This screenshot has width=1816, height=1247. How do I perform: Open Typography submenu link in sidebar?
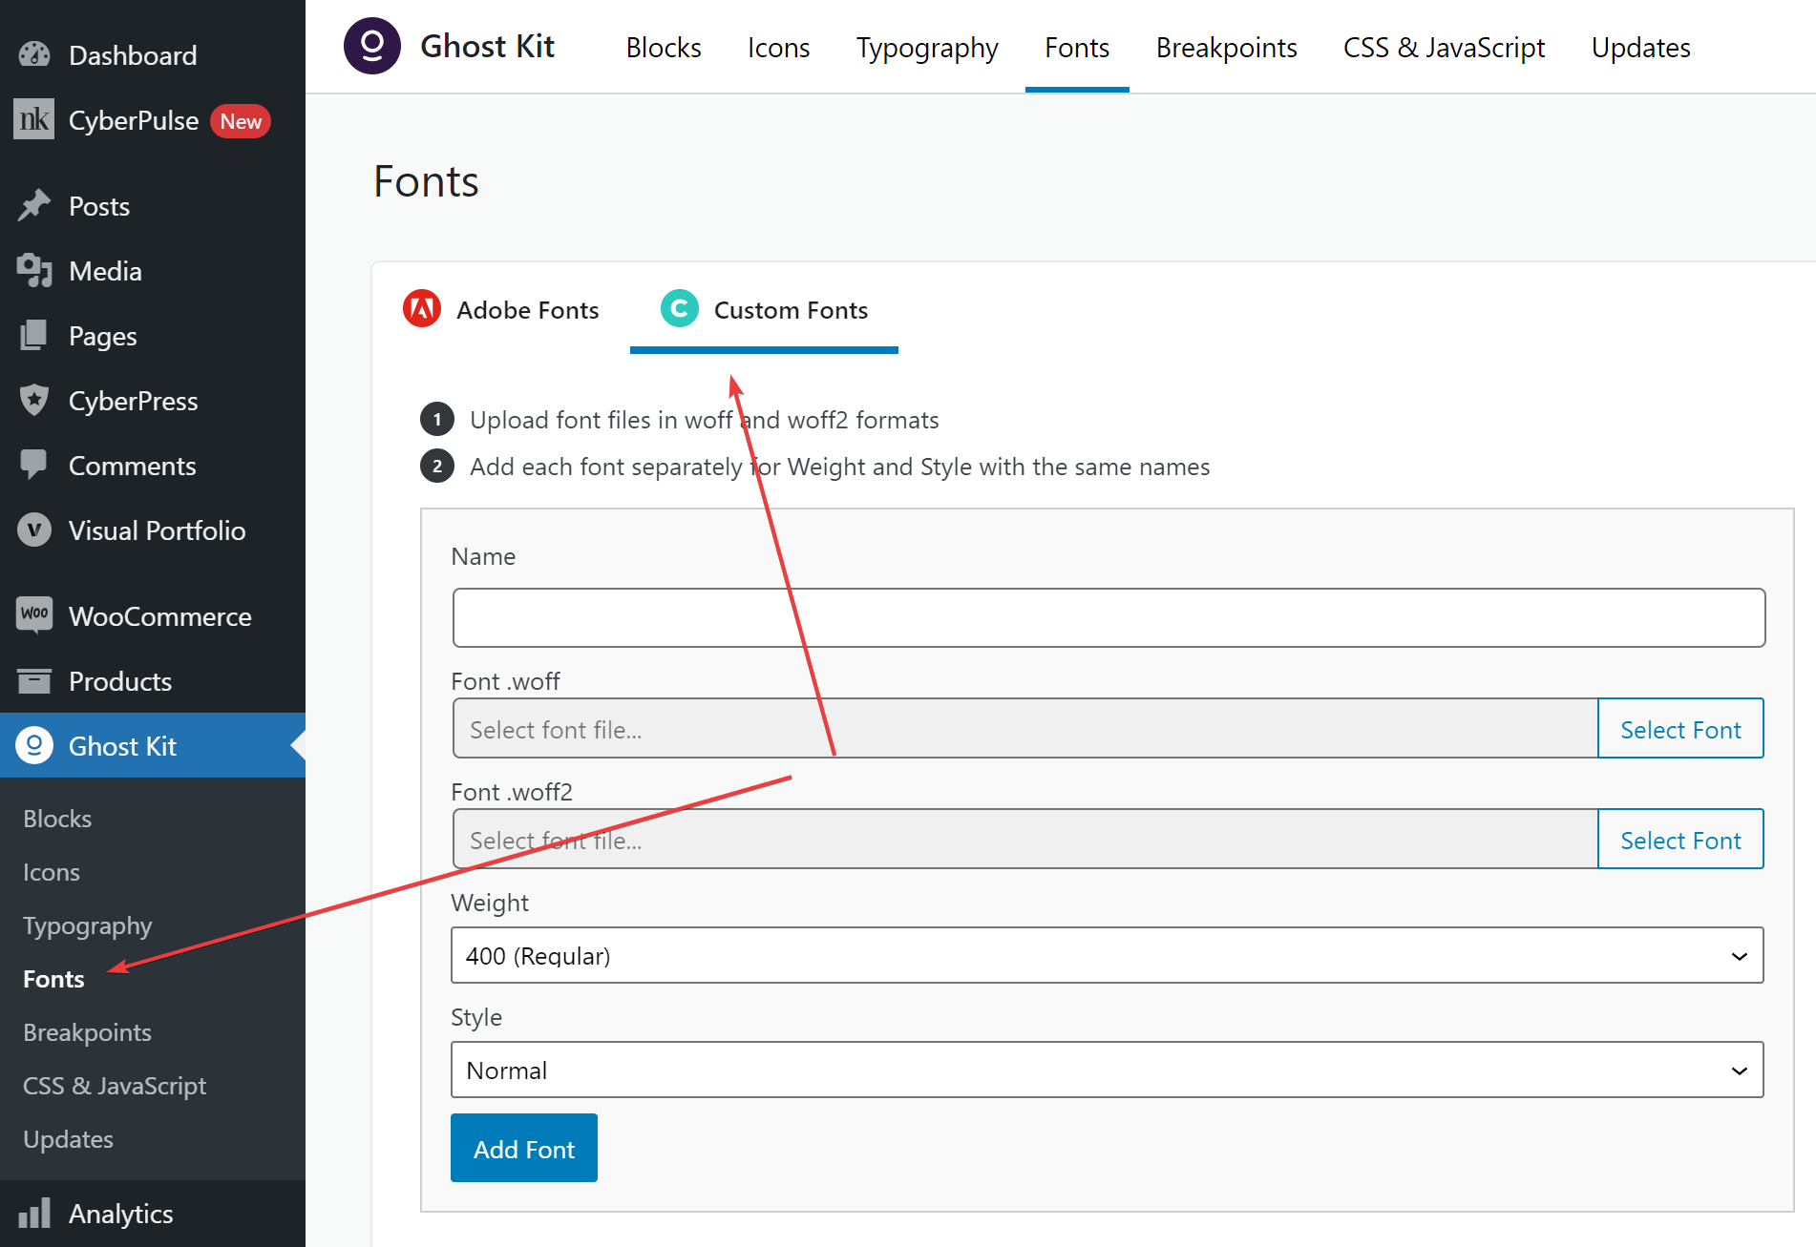tap(88, 925)
